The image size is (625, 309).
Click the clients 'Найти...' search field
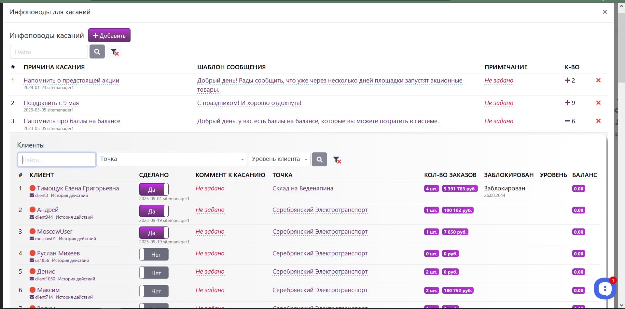coord(57,160)
